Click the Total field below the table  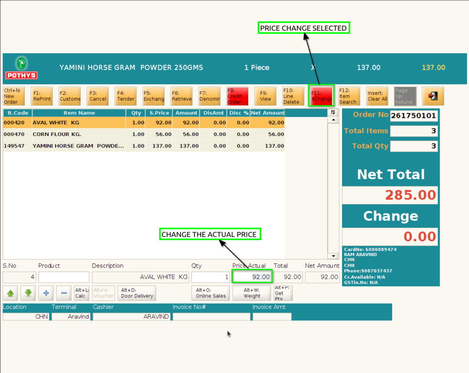(289, 277)
